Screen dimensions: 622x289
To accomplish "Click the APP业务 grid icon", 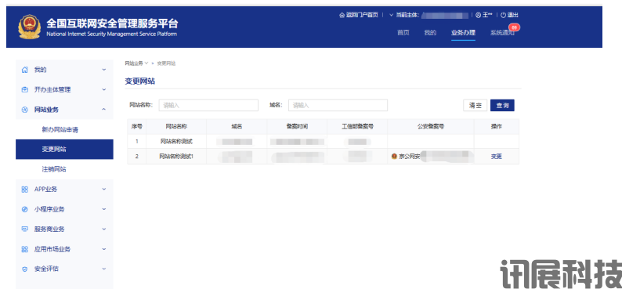I will [x=24, y=189].
